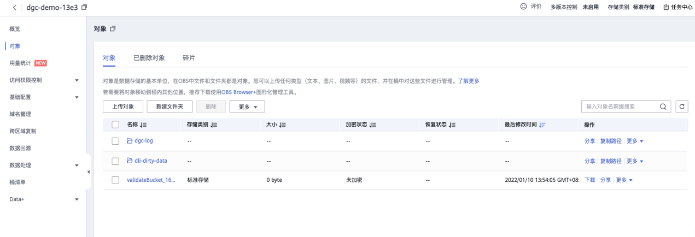
Task: Sort by 名称 column sort icon
Action: coord(143,125)
